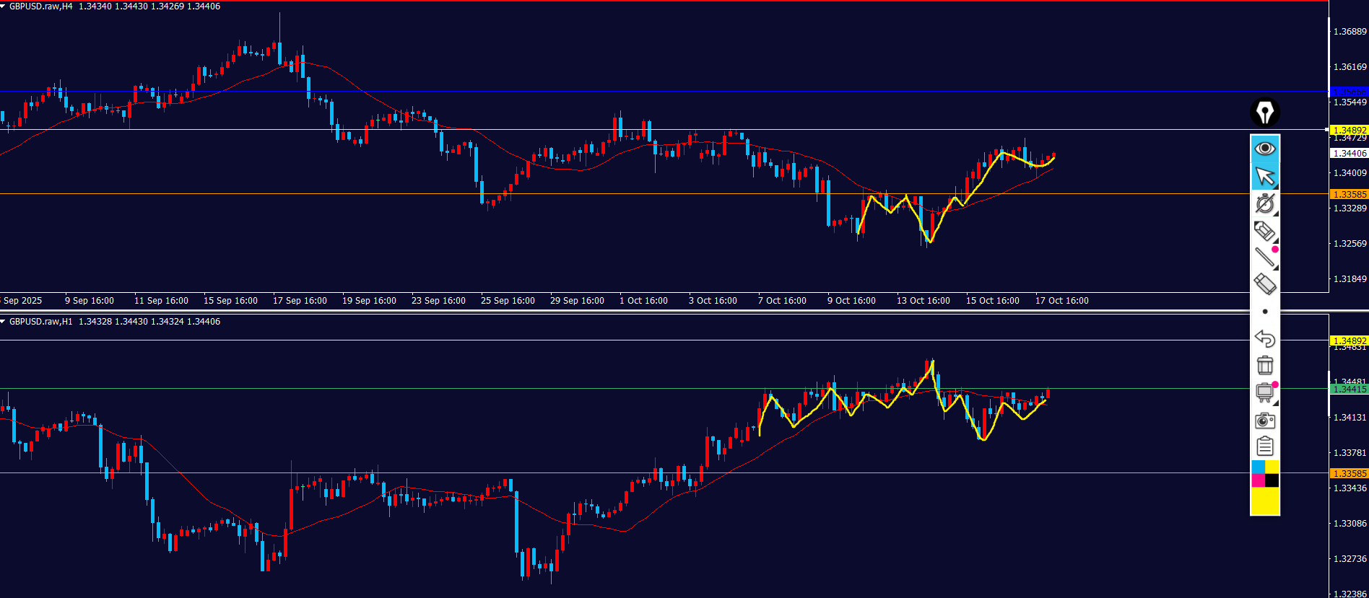Click the Epic Pen floating pen logo
This screenshot has height=598, width=1369.
click(1264, 113)
